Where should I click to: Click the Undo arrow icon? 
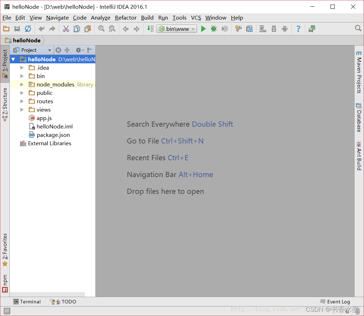(42, 29)
